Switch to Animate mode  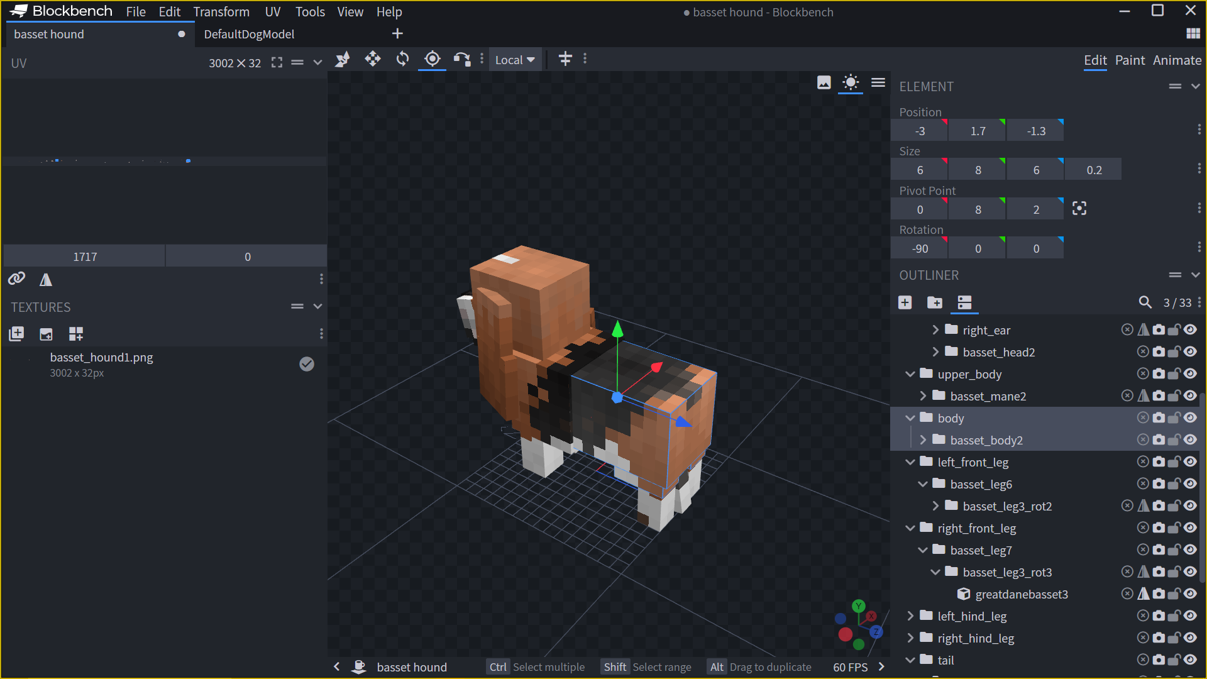[1177, 60]
